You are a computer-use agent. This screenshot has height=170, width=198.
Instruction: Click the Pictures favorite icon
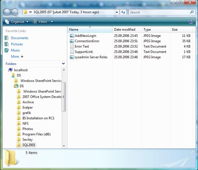(6, 44)
